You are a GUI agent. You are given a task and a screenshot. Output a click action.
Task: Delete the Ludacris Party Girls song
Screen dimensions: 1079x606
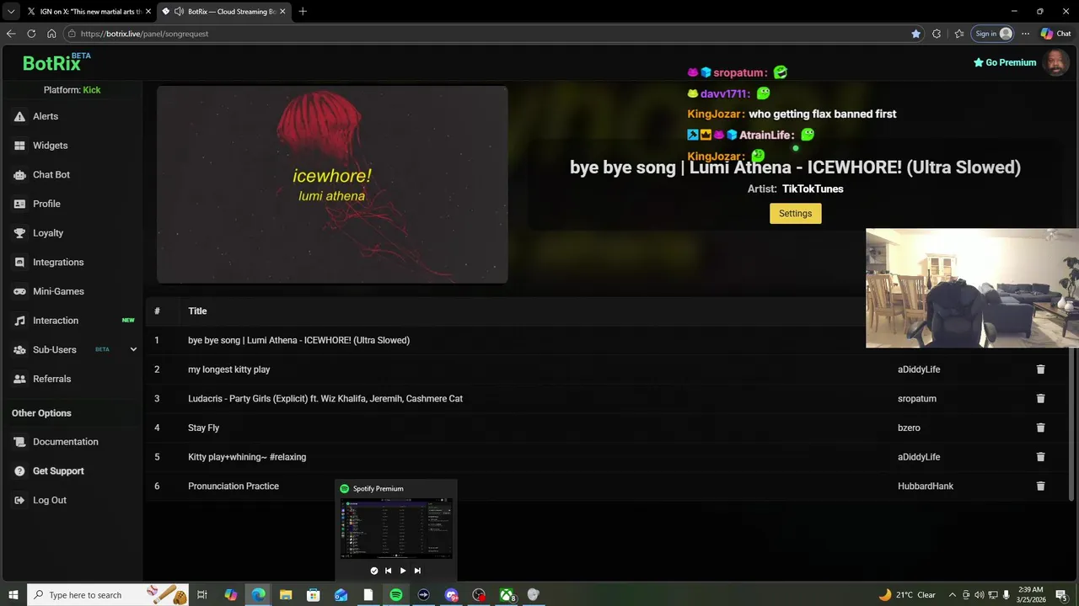(1040, 398)
